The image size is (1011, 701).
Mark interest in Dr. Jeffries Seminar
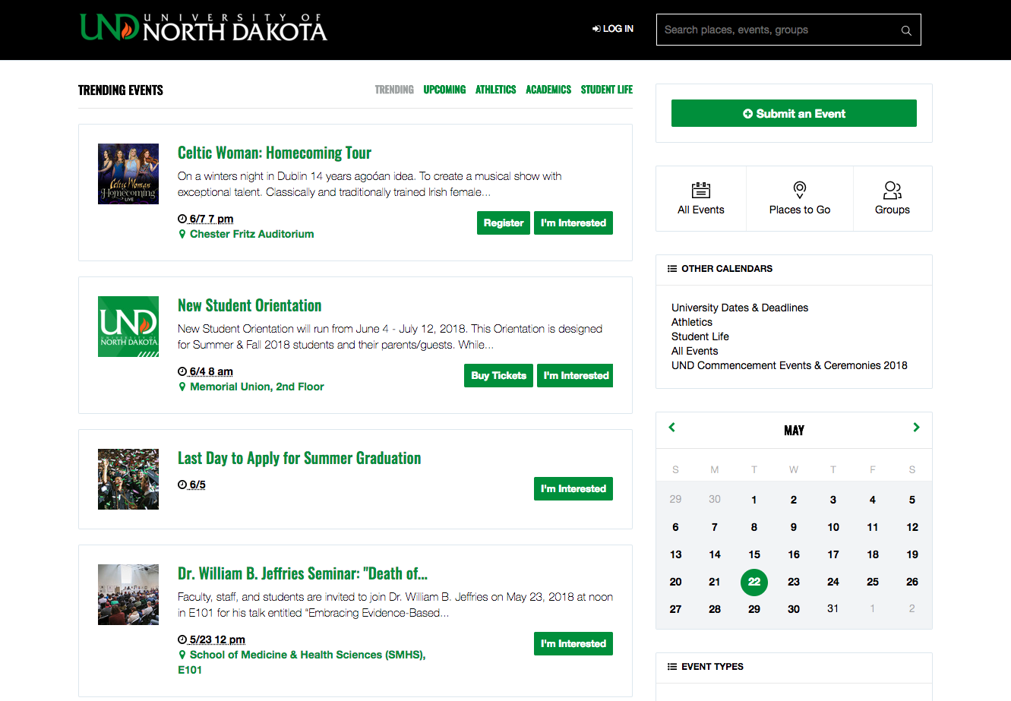(x=573, y=643)
